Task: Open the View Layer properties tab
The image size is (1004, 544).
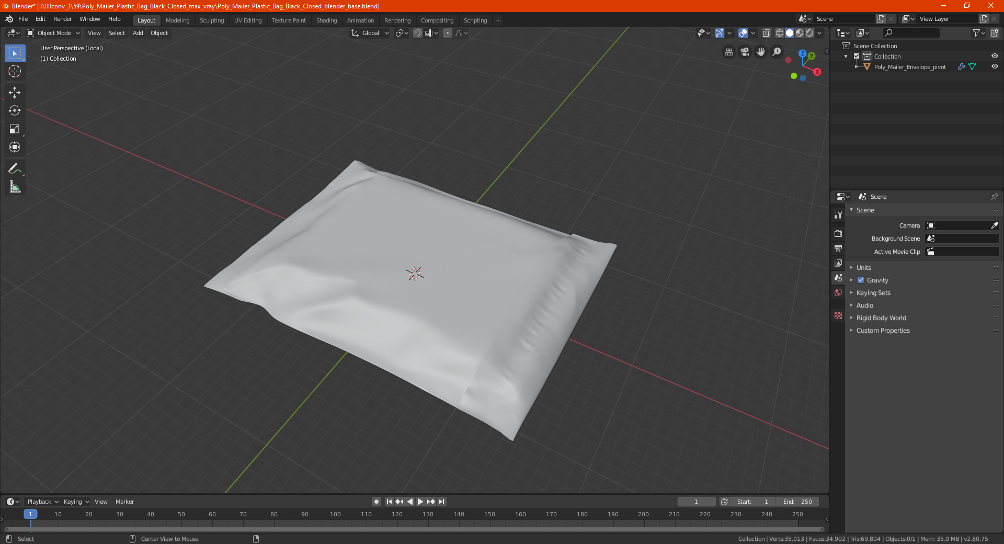Action: pos(838,263)
